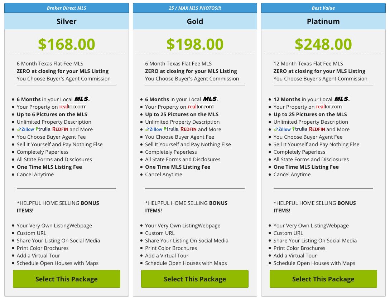Click the Trulia logo in Platinum package
The height and width of the screenshot is (300, 390).
click(299, 129)
